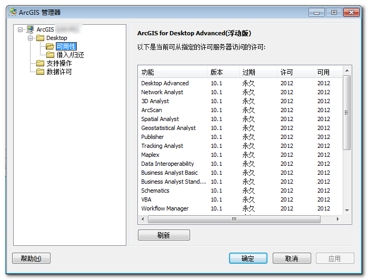The image size is (368, 280).
Task: Select the ArcScan row
Action: [x=240, y=110]
